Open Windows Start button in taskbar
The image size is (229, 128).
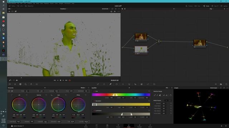4,1
